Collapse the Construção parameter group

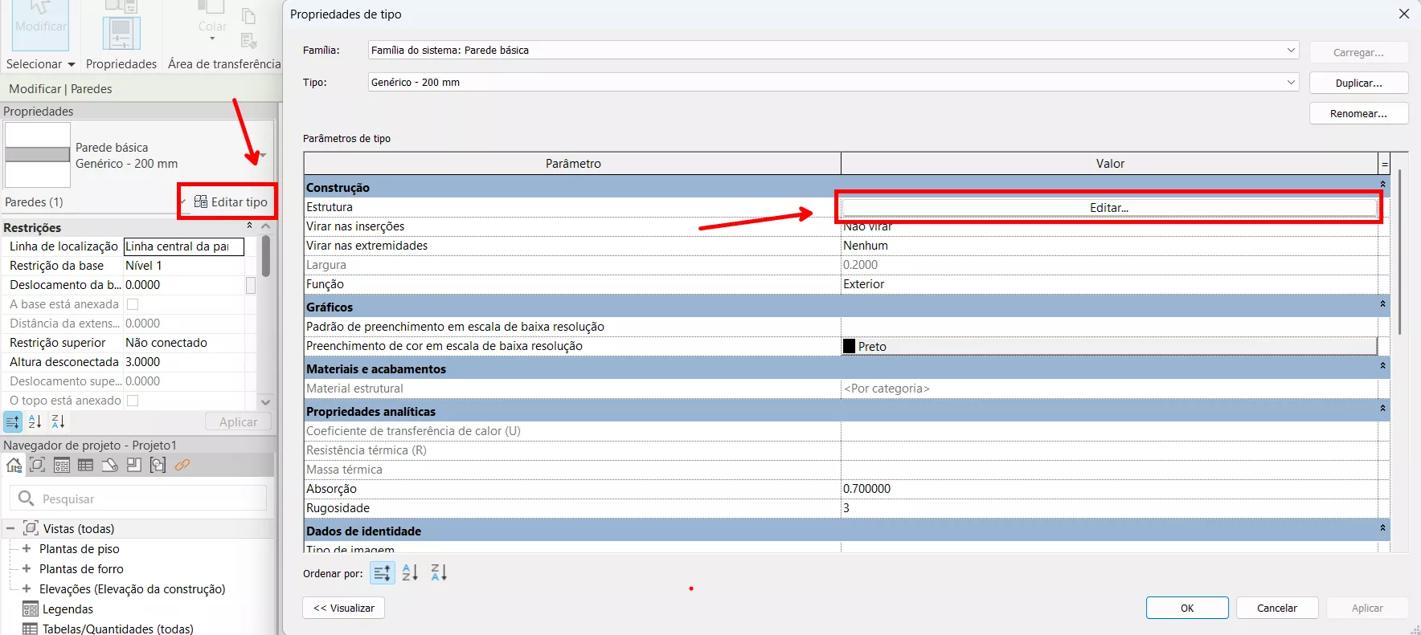pos(1382,185)
